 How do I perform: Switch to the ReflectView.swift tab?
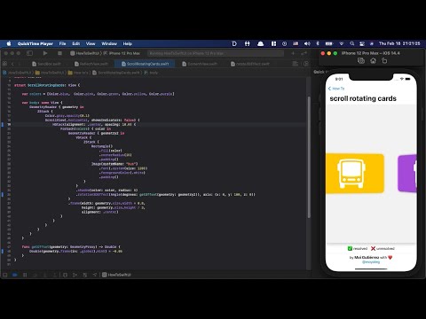(x=91, y=64)
